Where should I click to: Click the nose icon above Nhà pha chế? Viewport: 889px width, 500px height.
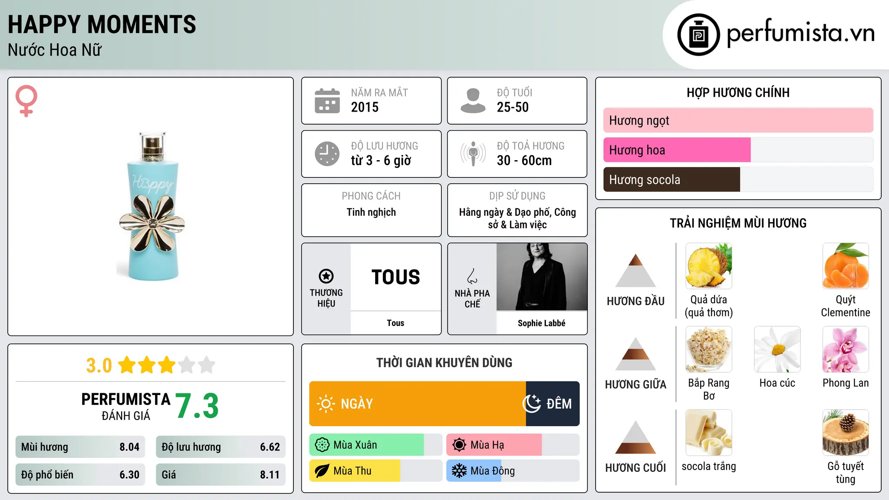tap(472, 276)
